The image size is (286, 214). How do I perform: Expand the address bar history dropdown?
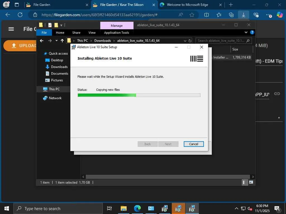click(x=185, y=41)
